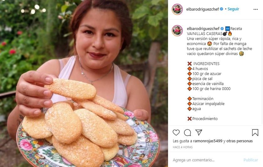
Task: Open the header profile picture avatar
Action: (x=177, y=9)
